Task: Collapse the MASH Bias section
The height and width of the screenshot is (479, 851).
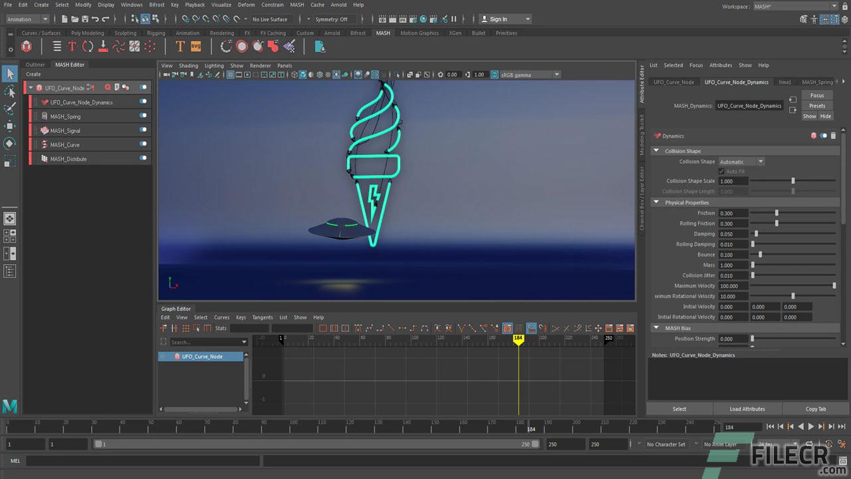Action: pyautogui.click(x=656, y=328)
